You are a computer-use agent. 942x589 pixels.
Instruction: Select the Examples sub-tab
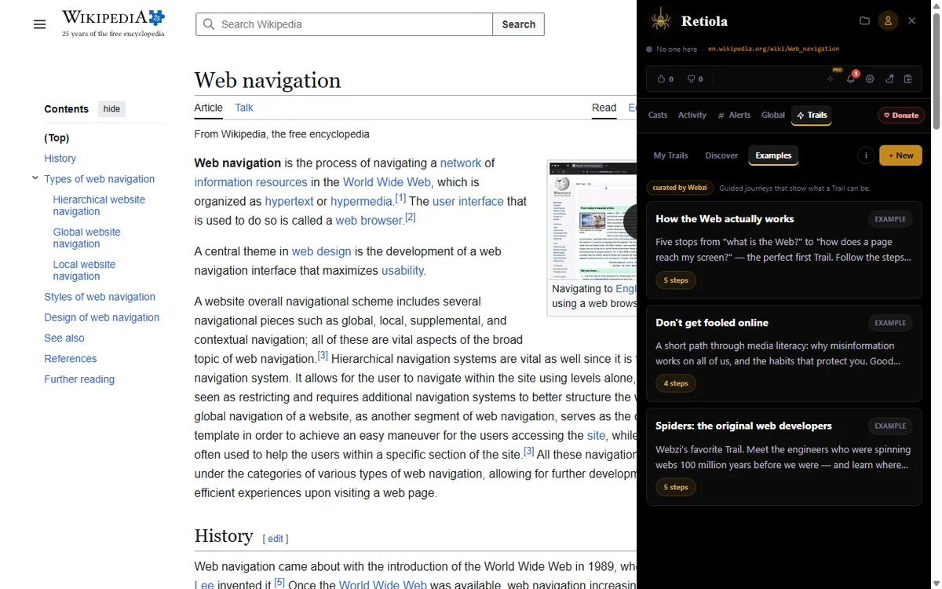[773, 155]
